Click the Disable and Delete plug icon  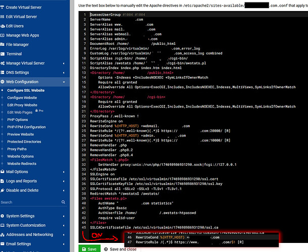click(x=3, y=190)
